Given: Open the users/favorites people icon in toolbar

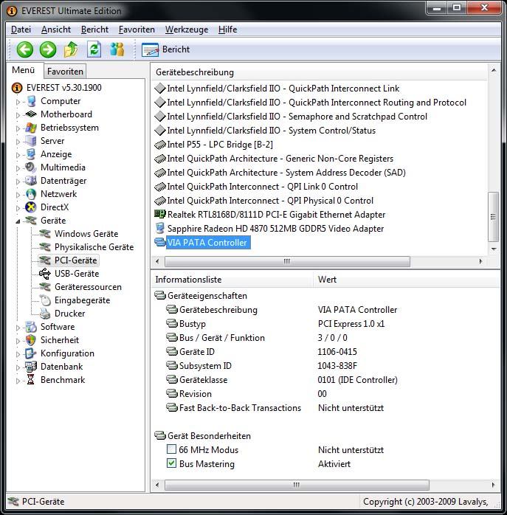Looking at the screenshot, I should pyautogui.click(x=117, y=49).
